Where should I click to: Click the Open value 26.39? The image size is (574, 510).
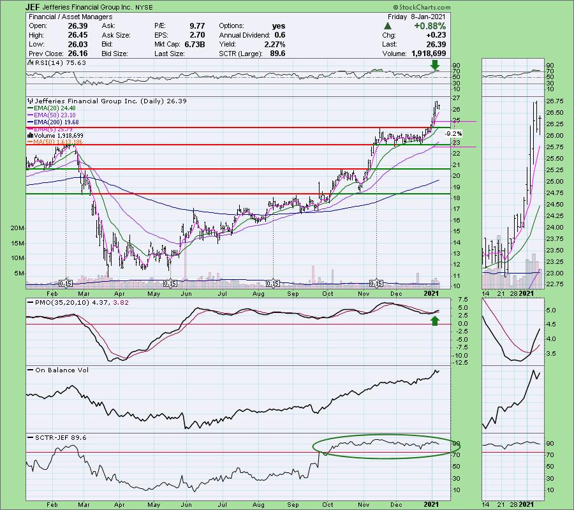click(x=78, y=26)
